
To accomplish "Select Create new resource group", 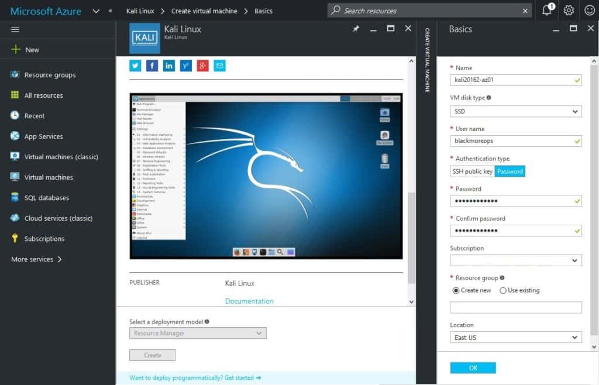I will 456,291.
